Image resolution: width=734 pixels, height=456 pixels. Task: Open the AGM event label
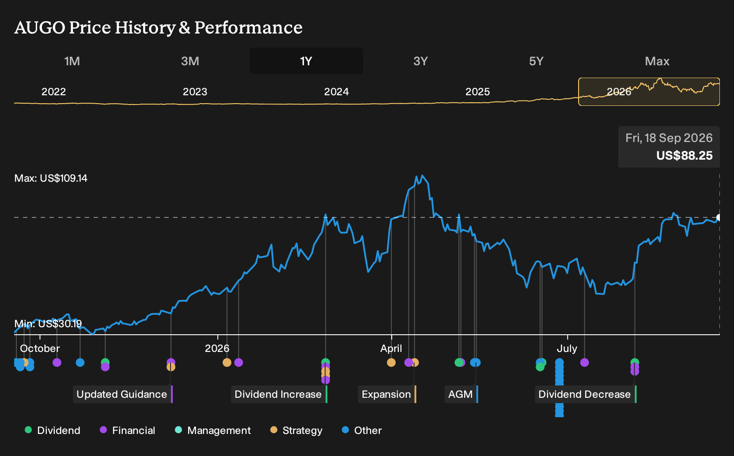[461, 394]
